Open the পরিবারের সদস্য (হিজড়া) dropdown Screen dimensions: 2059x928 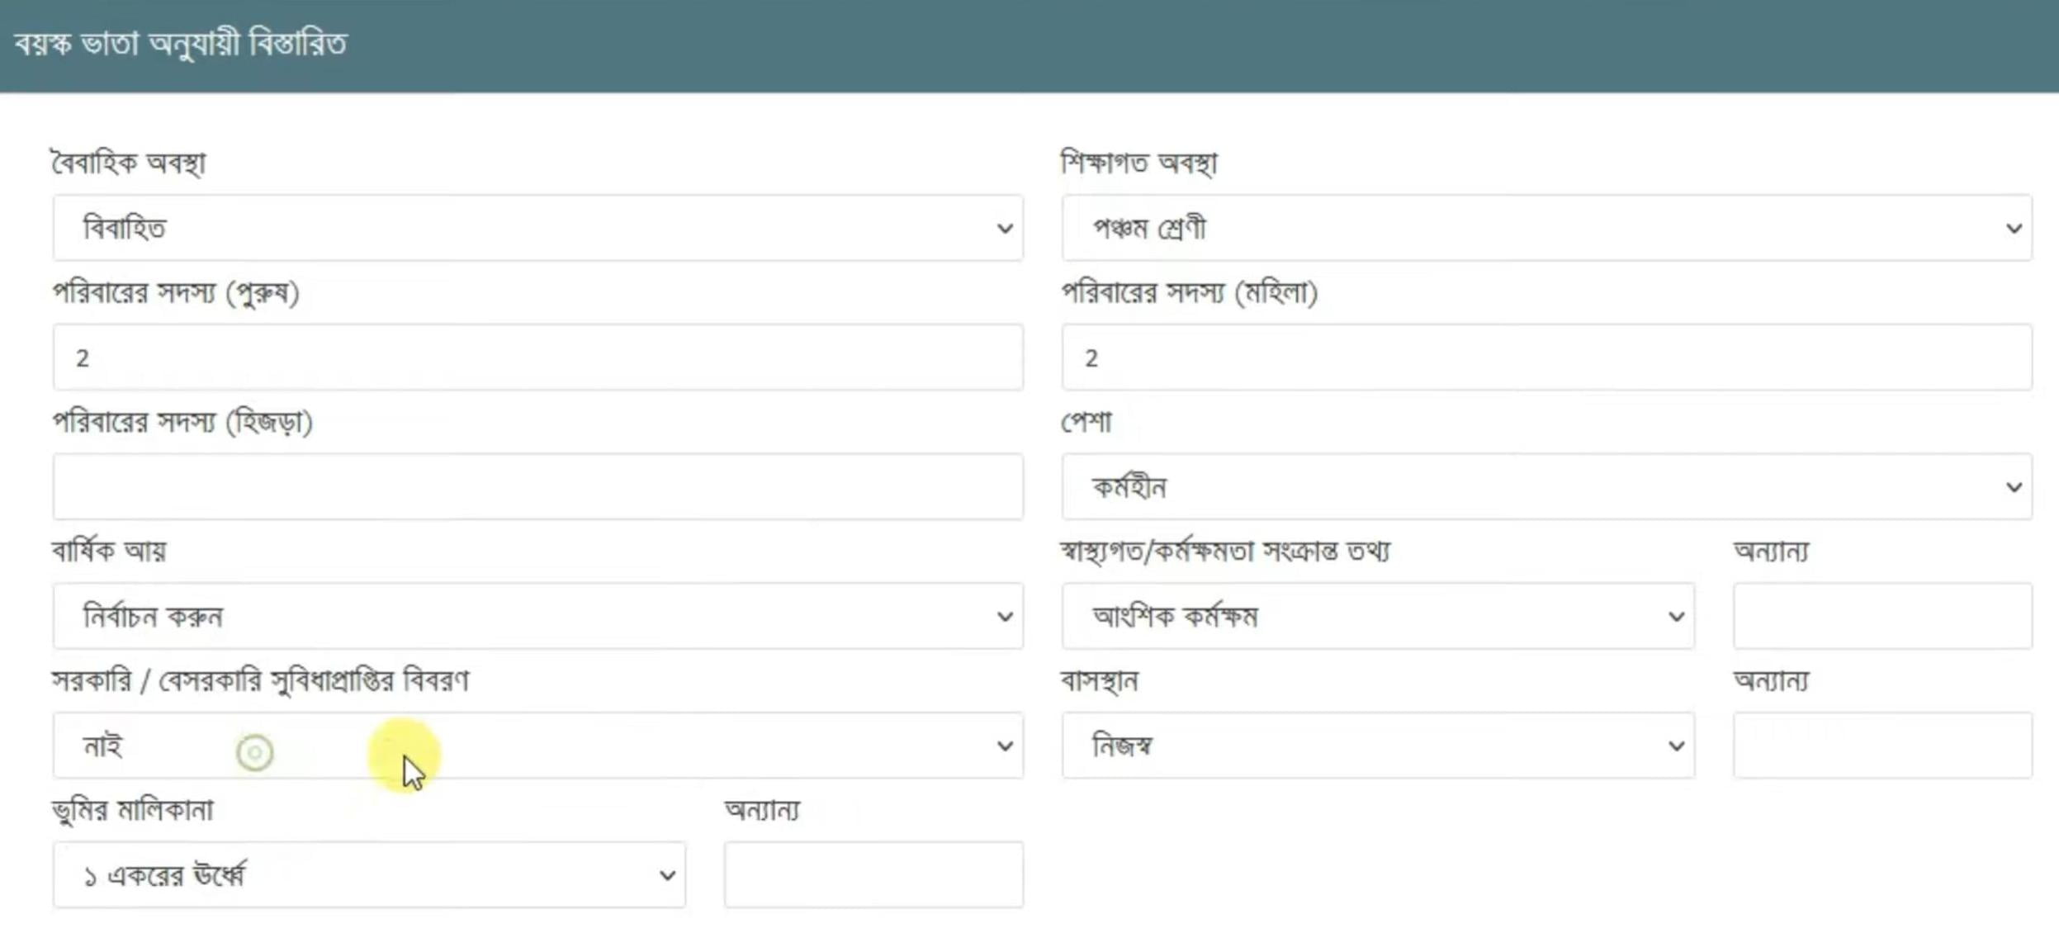click(537, 487)
